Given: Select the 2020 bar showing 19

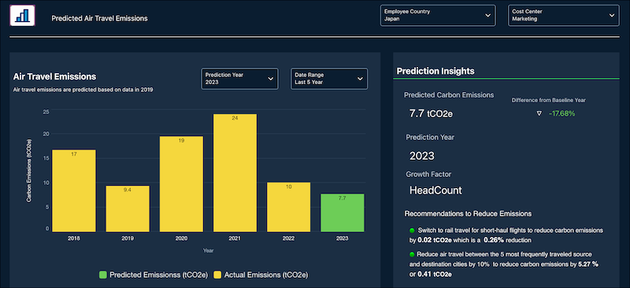Looking at the screenshot, I should (181, 184).
